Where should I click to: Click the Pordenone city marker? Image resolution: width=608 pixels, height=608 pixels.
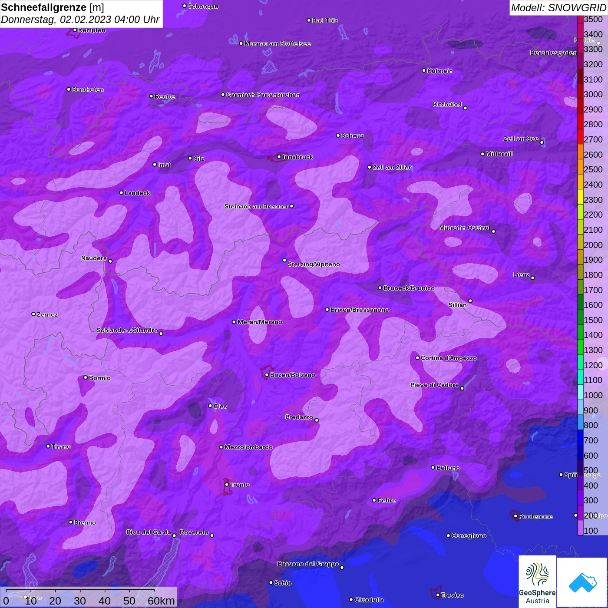pos(515,516)
